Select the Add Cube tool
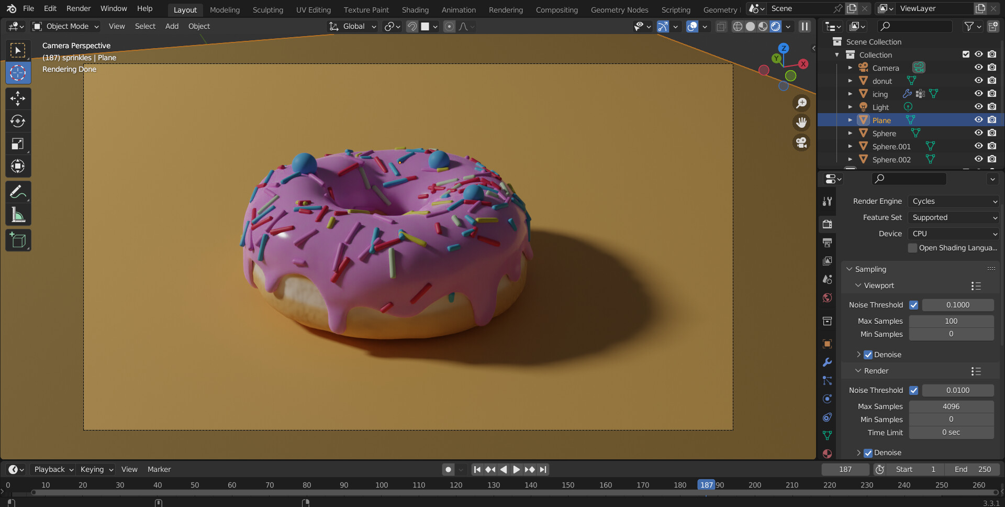 18,240
